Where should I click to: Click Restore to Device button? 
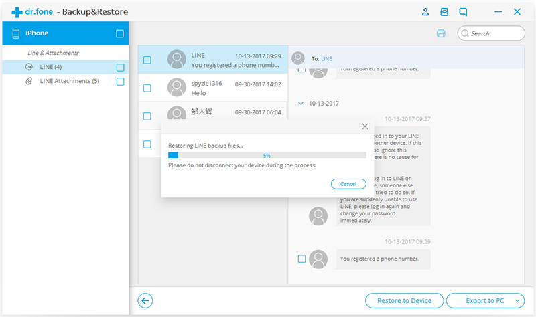[x=405, y=301]
